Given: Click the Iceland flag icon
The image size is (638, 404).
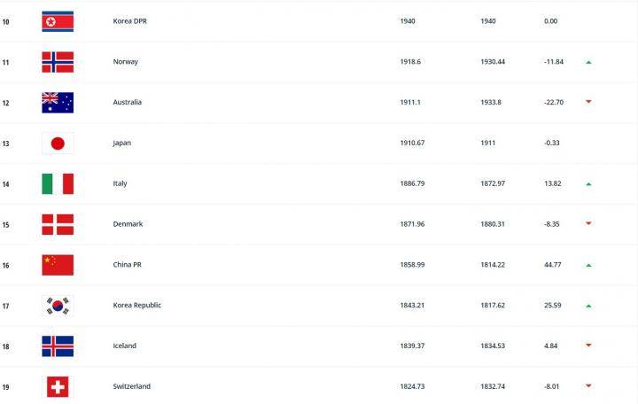Looking at the screenshot, I should (x=58, y=346).
